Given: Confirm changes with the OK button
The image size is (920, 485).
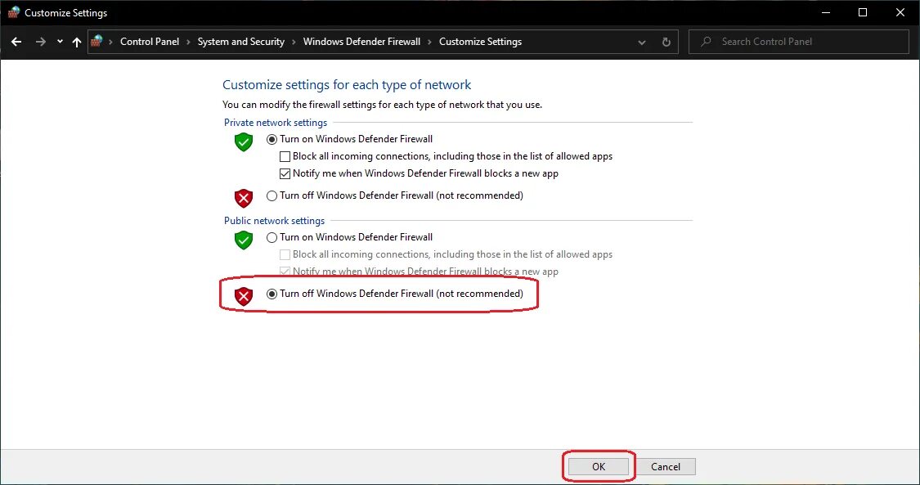Looking at the screenshot, I should point(599,467).
